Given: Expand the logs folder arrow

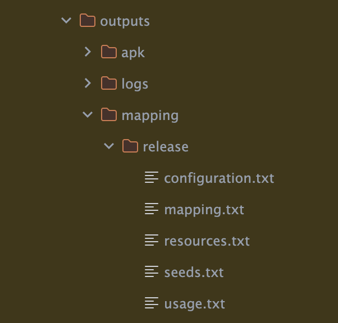Looking at the screenshot, I should [x=88, y=84].
